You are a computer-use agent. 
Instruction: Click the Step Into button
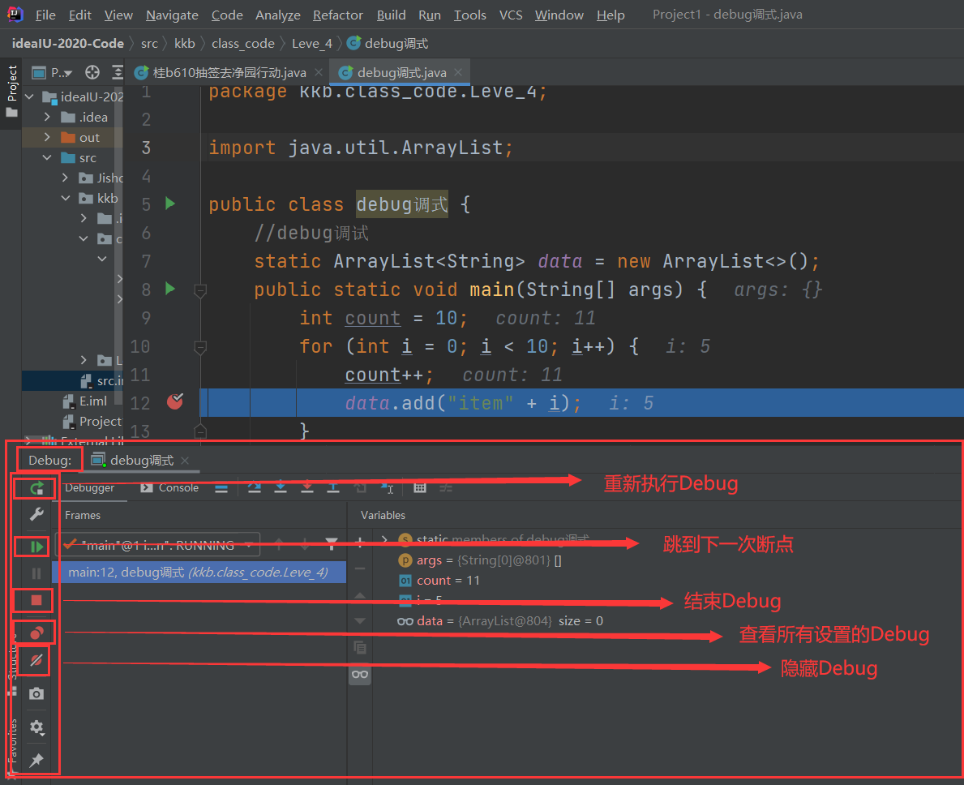click(281, 487)
